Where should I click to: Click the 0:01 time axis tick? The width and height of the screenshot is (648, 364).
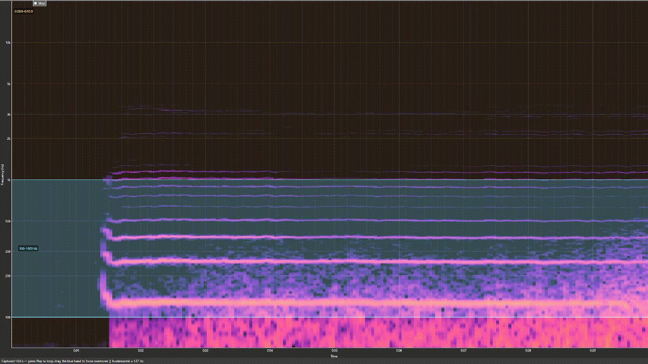tap(76, 351)
